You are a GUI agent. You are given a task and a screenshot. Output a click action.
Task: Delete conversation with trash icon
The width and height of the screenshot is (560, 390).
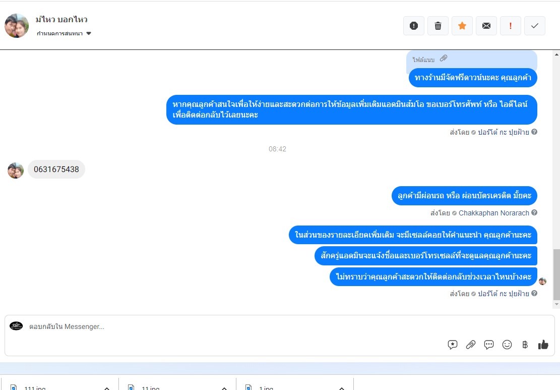pos(438,26)
